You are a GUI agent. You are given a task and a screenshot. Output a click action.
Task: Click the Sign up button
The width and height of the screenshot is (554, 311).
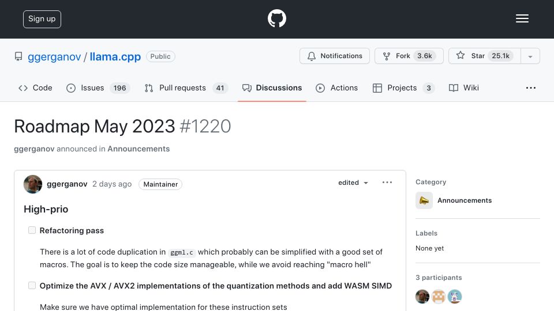click(x=42, y=19)
